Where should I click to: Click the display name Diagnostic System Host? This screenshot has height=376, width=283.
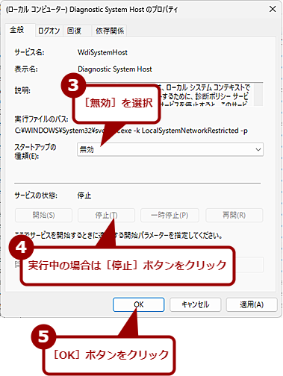coord(115,69)
